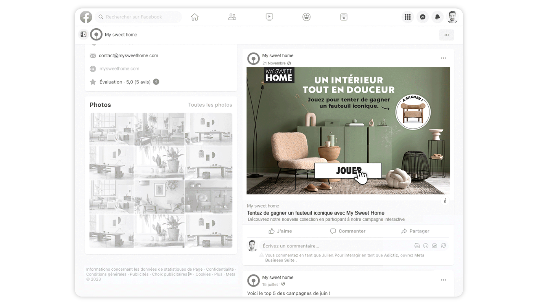Screen dimensions: 534x305
Task: Open Toutes les photos link
Action: [x=210, y=105]
